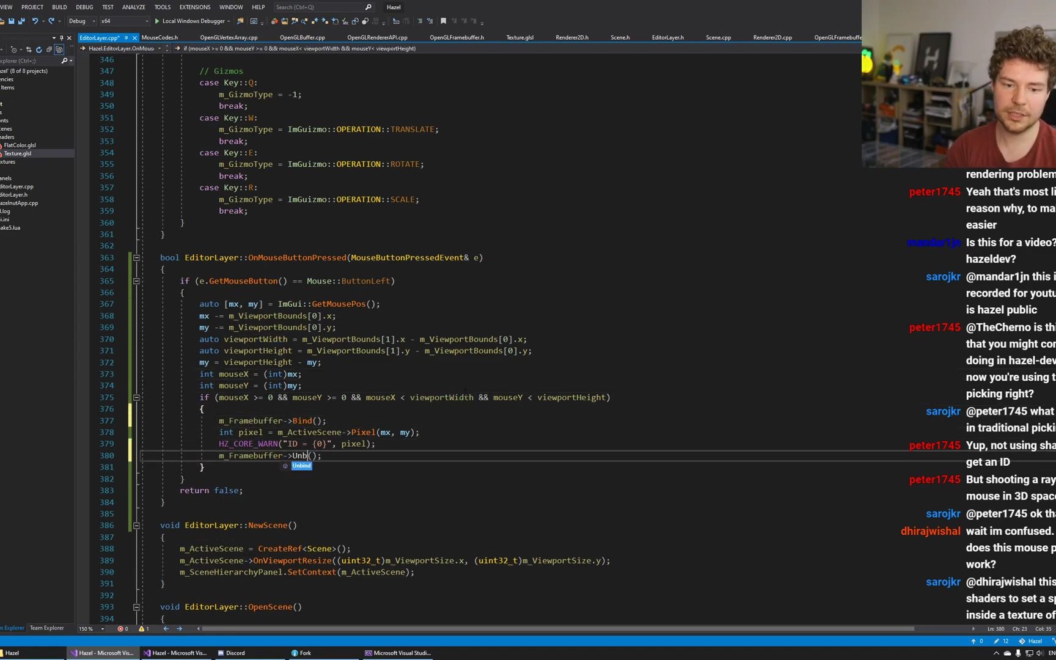
Task: Click the Hazel repository icon in the status bar
Action: [x=1022, y=642]
